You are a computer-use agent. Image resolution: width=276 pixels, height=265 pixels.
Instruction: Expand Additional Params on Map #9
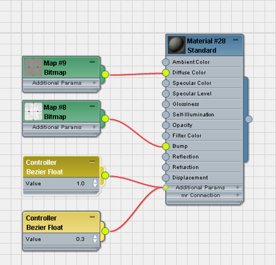94,83
